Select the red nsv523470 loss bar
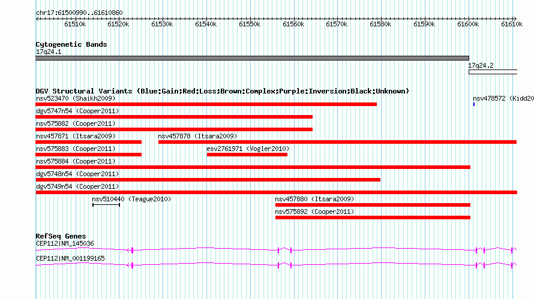Viewport: 534px width, 299px height. tap(206, 104)
